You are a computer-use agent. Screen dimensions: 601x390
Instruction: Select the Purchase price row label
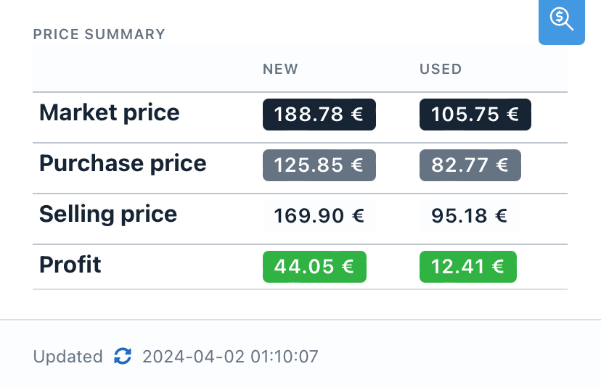123,163
